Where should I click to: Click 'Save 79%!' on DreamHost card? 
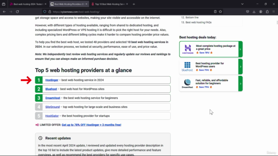(x=204, y=87)
